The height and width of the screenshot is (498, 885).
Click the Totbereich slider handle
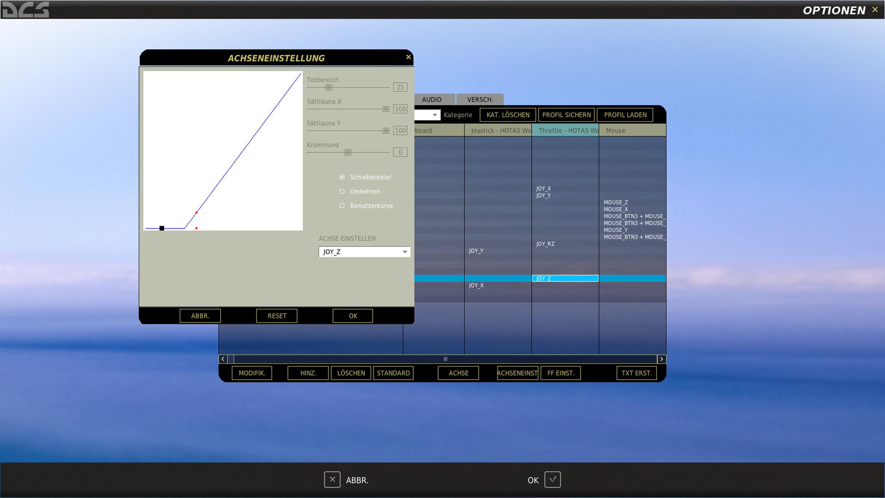click(x=329, y=88)
